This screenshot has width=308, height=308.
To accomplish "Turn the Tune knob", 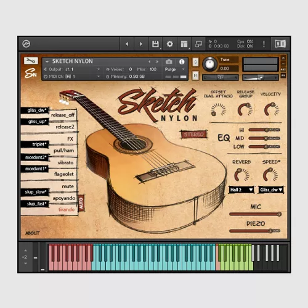I will (x=210, y=64).
